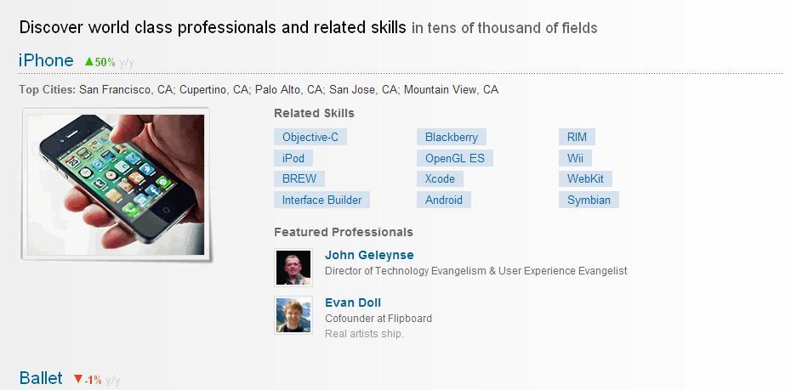Select the Blackberry skill tag
808x390 pixels.
tap(452, 137)
